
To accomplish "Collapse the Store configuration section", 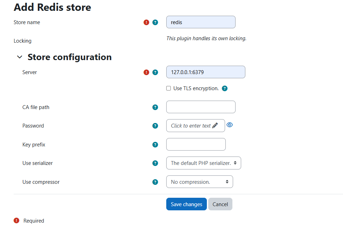I will (x=20, y=57).
